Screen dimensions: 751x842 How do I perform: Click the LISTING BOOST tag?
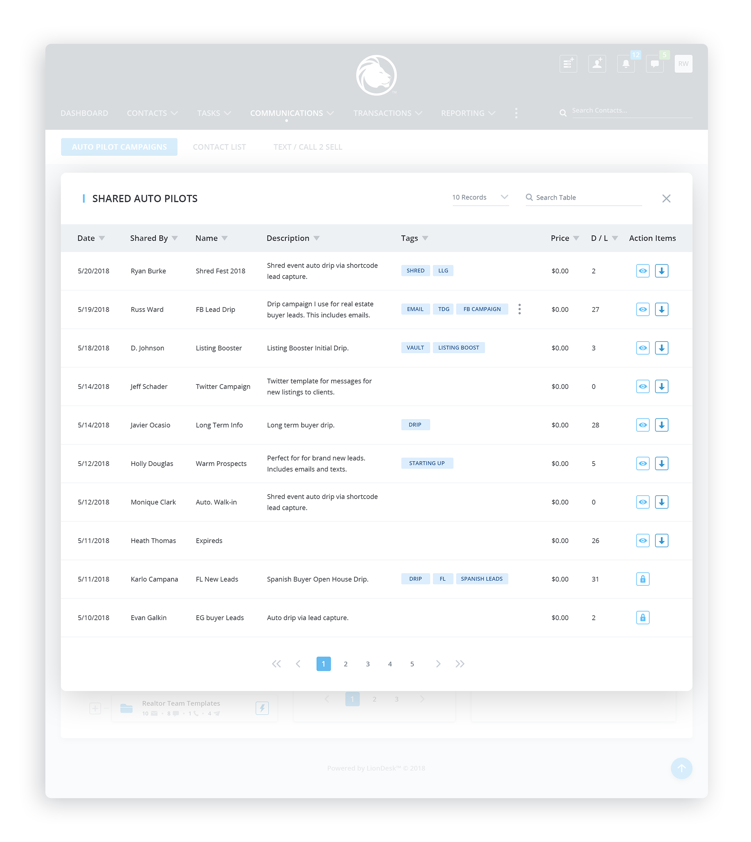coord(458,347)
